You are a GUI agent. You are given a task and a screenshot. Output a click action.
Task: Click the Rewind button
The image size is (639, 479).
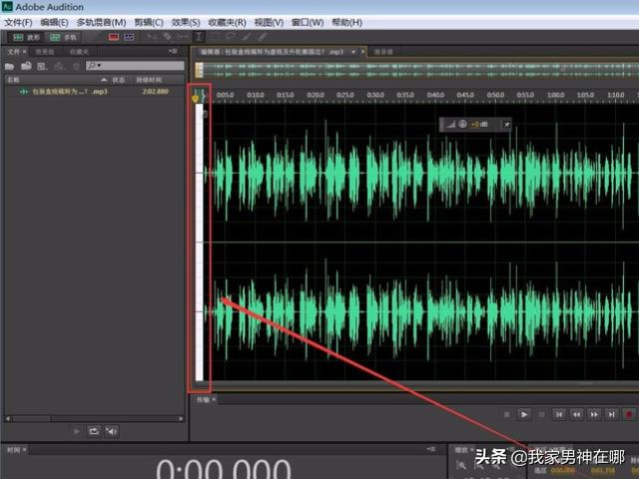(x=577, y=414)
